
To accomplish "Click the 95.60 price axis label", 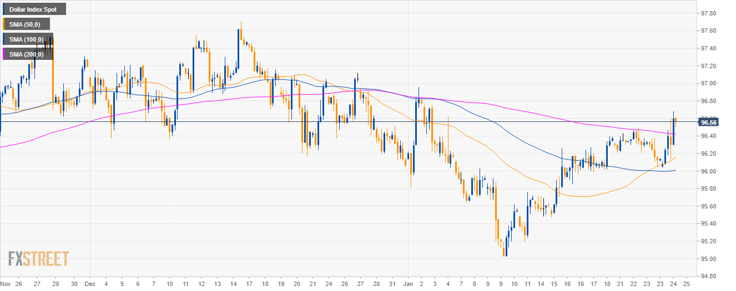I will pyautogui.click(x=707, y=206).
